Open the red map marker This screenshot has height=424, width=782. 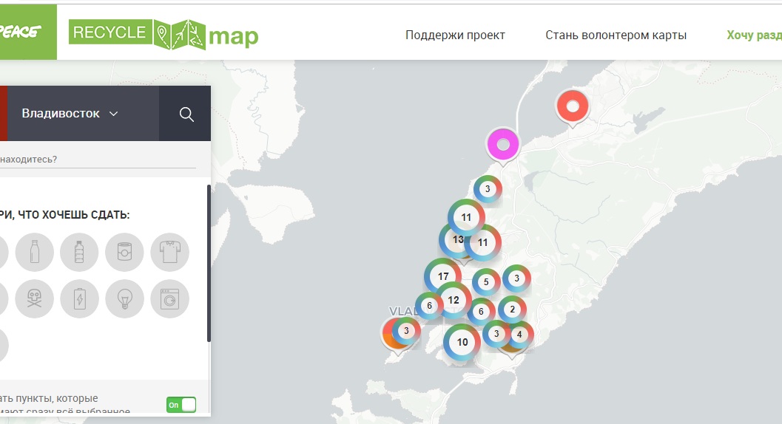(x=573, y=108)
